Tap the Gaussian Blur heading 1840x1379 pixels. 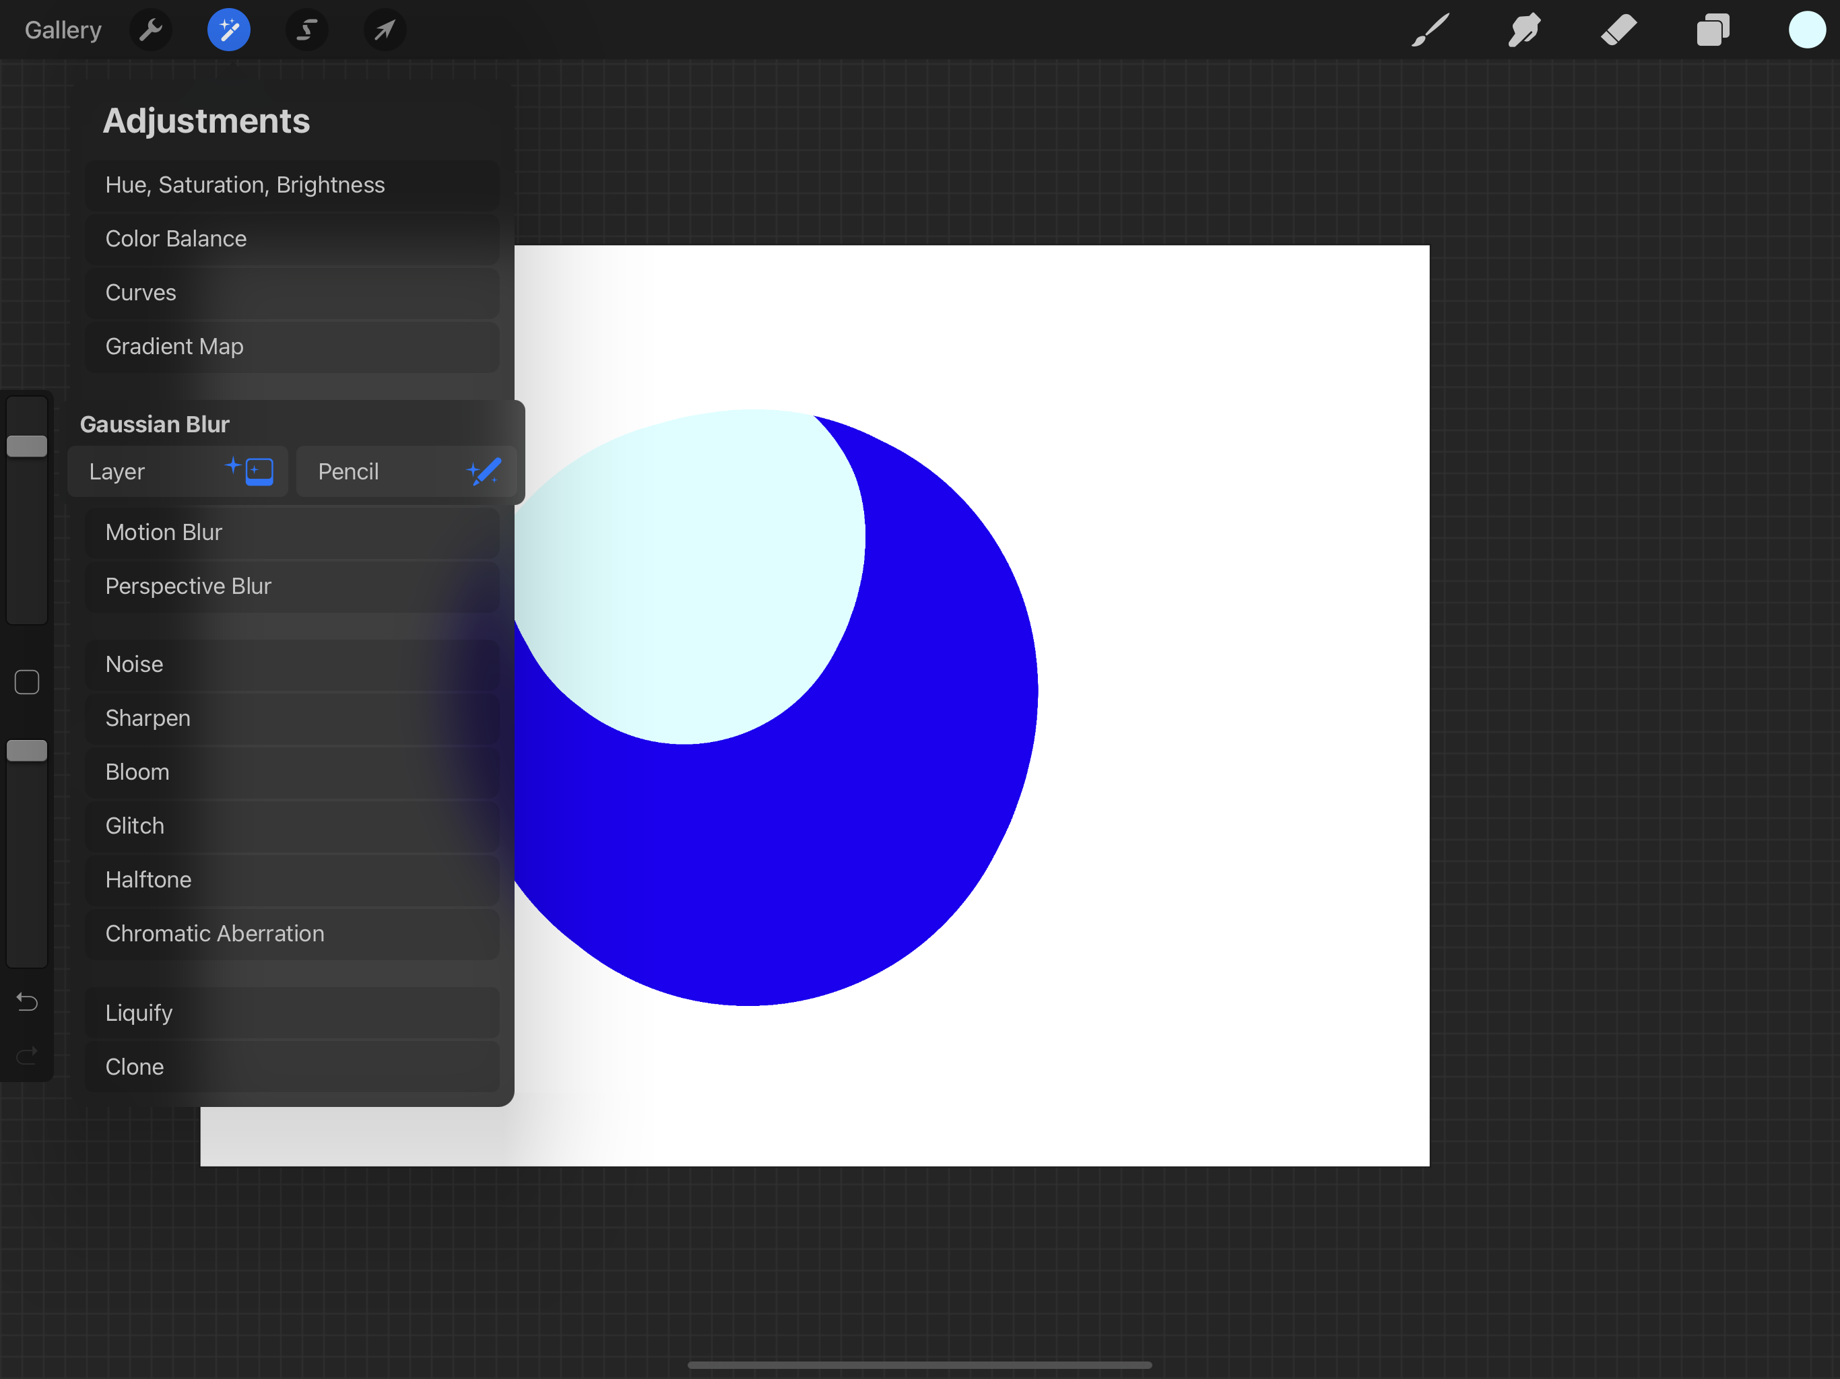[155, 424]
